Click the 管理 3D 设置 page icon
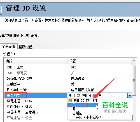 point(1,10)
